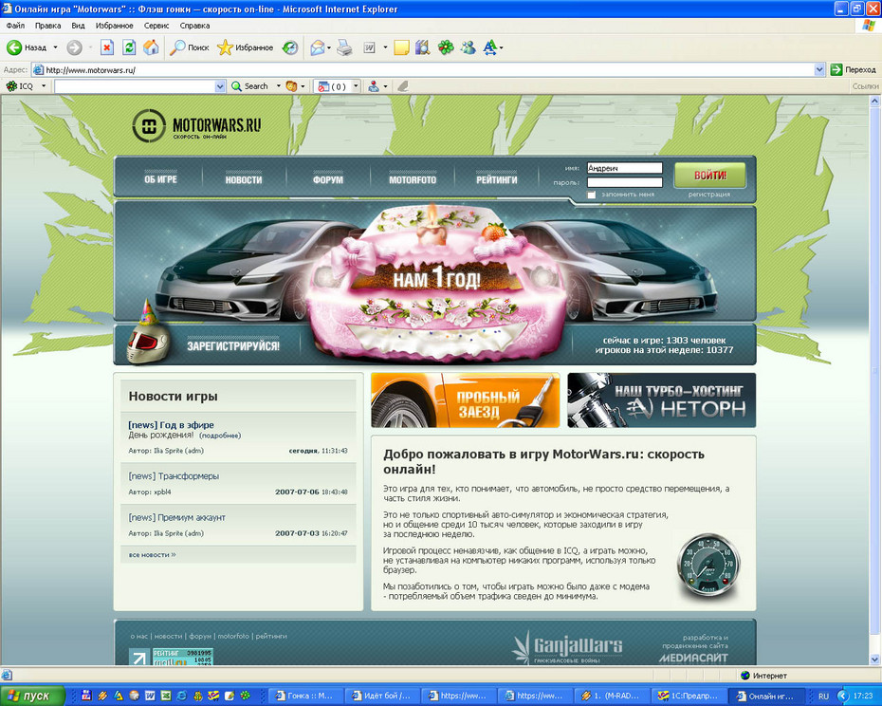Open the address bar URL dropdown

coord(819,70)
